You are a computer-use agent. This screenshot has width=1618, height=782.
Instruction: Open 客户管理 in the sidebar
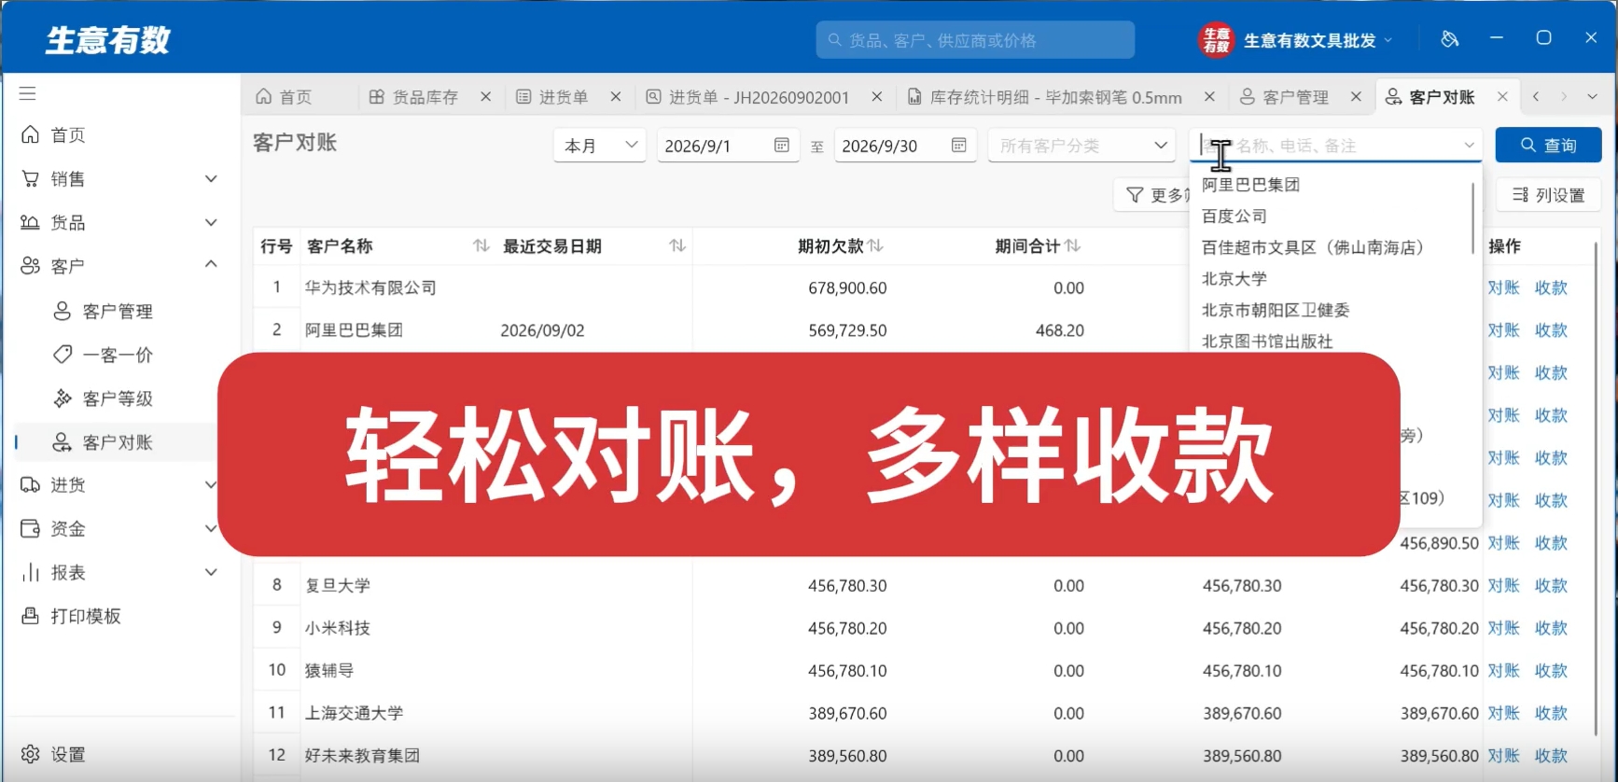click(x=119, y=311)
